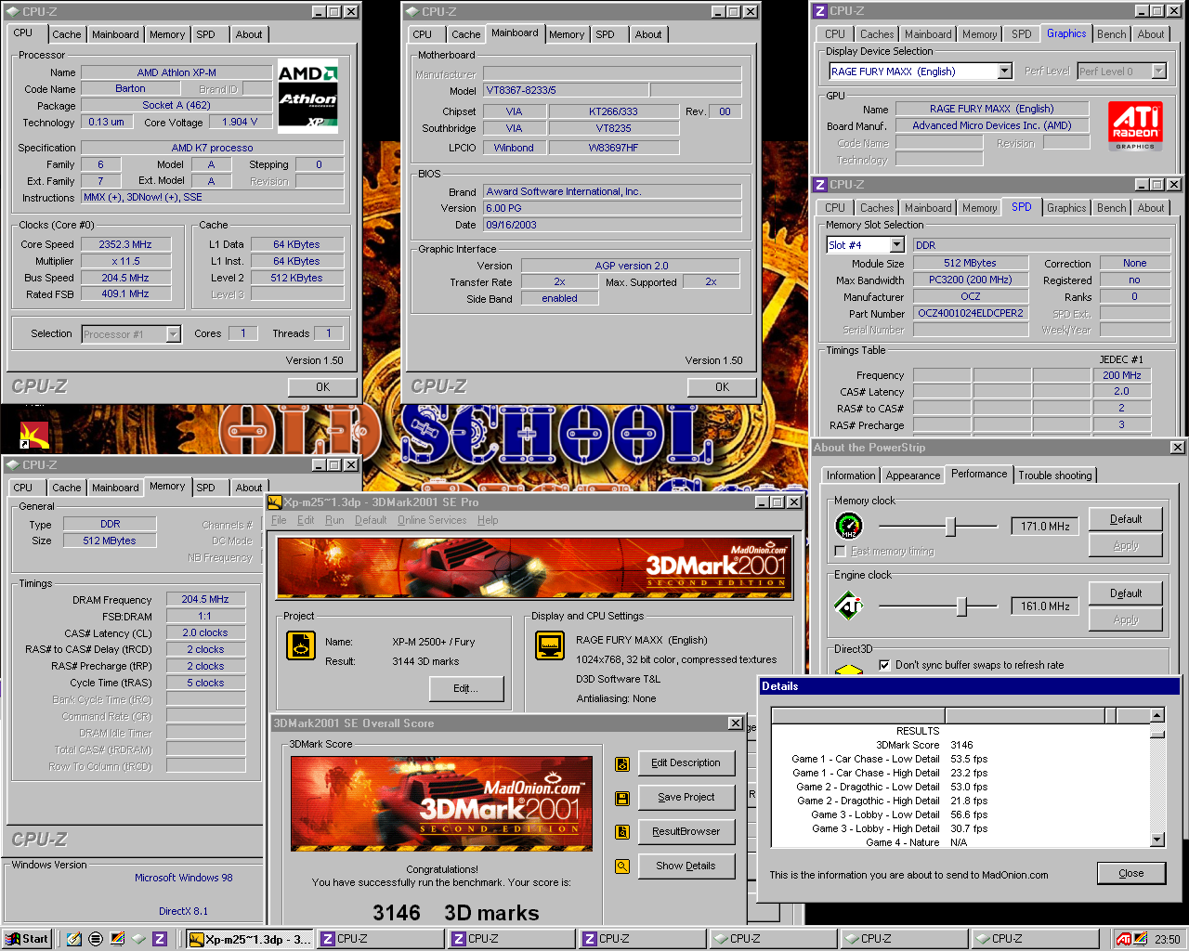Click the Details list scroll down arrow

[x=1157, y=840]
